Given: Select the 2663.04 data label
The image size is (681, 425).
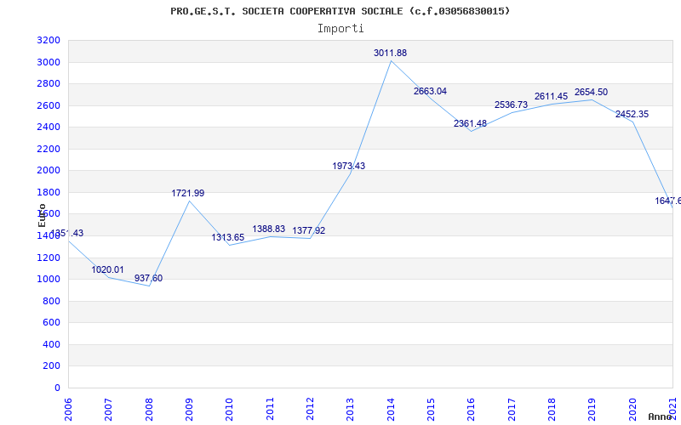Looking at the screenshot, I should tap(430, 91).
